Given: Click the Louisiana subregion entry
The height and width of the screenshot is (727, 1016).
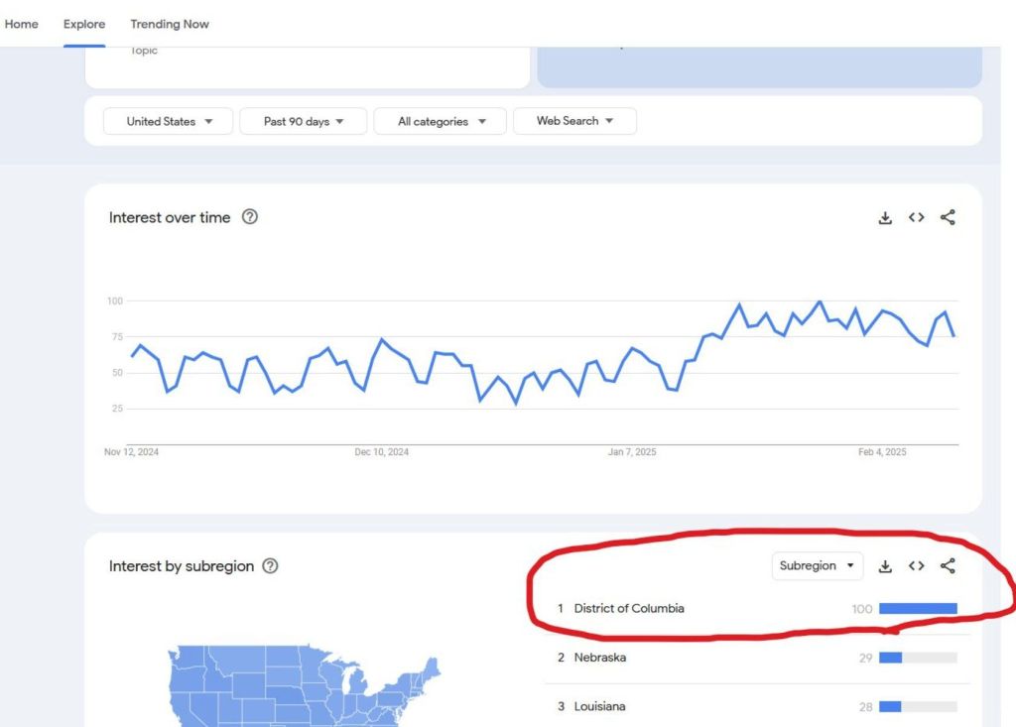Looking at the screenshot, I should coord(599,706).
